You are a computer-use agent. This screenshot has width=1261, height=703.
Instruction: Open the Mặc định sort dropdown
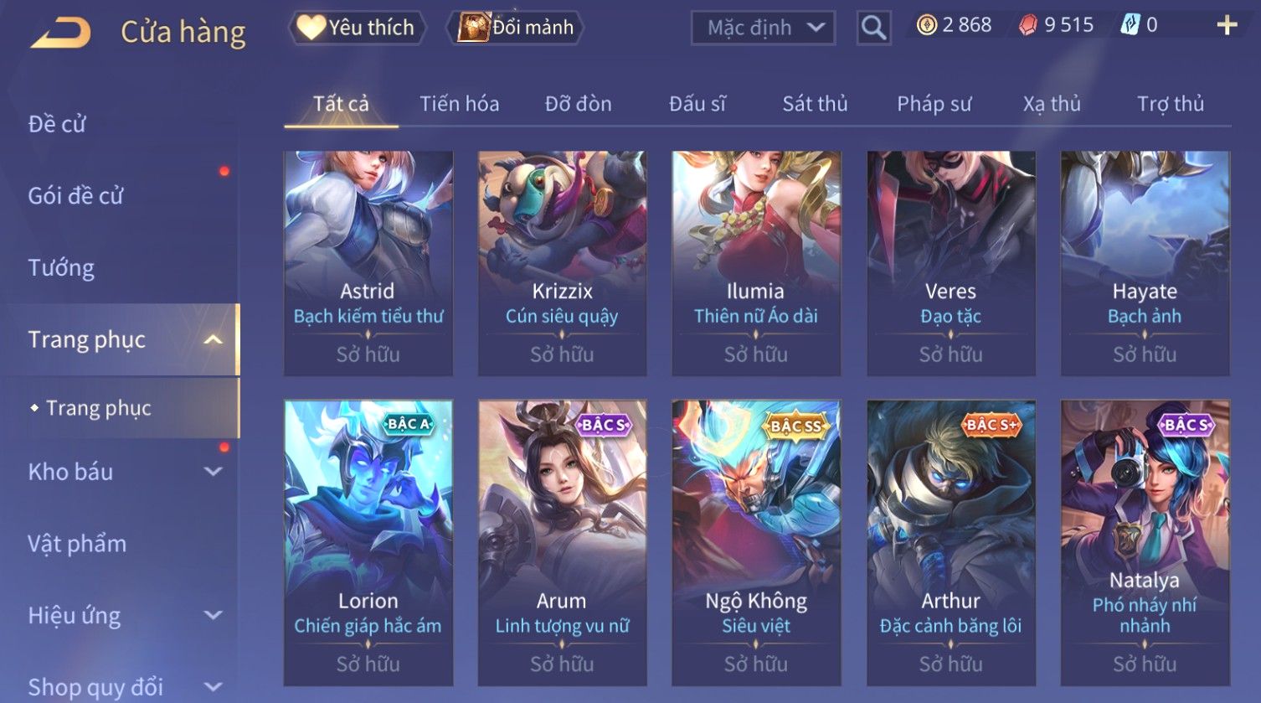pyautogui.click(x=763, y=28)
